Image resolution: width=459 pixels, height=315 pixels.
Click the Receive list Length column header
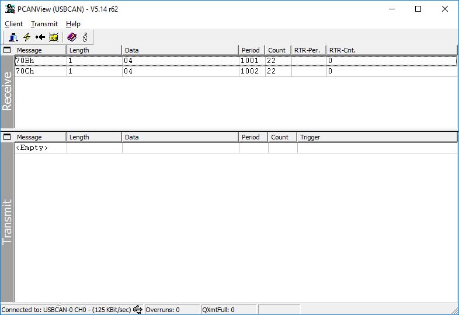point(94,50)
